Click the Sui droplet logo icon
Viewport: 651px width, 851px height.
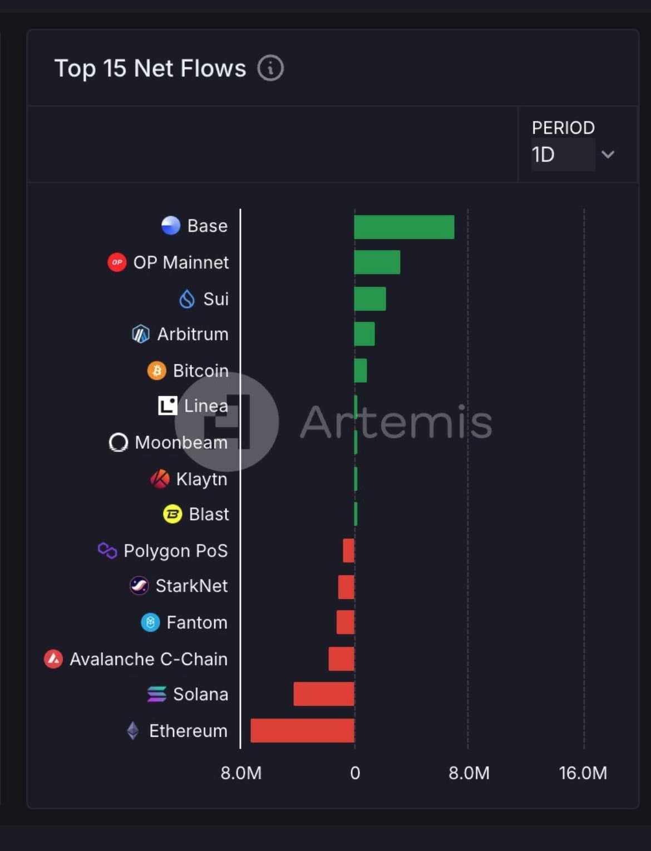pos(187,299)
